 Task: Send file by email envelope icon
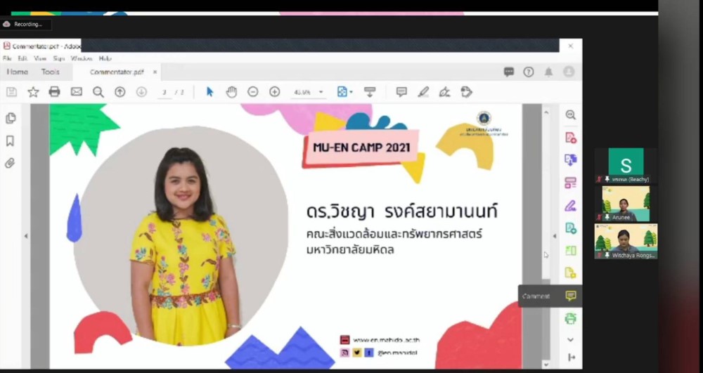(76, 92)
